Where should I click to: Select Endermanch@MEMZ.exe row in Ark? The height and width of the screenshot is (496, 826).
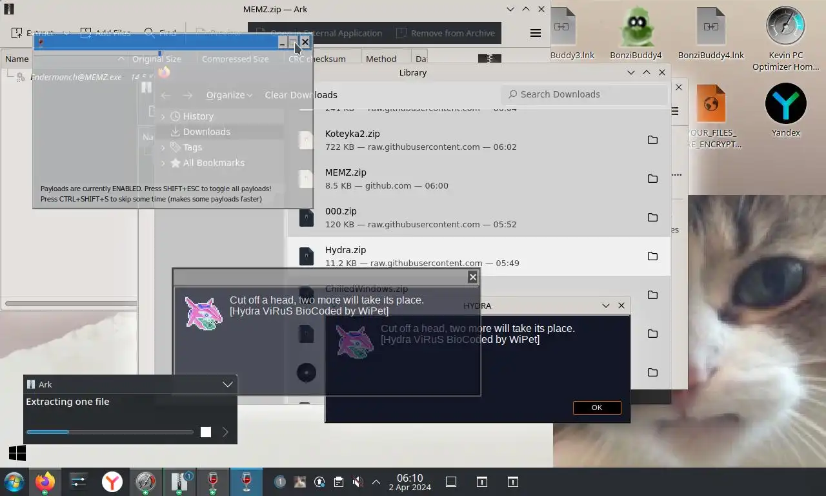point(76,77)
